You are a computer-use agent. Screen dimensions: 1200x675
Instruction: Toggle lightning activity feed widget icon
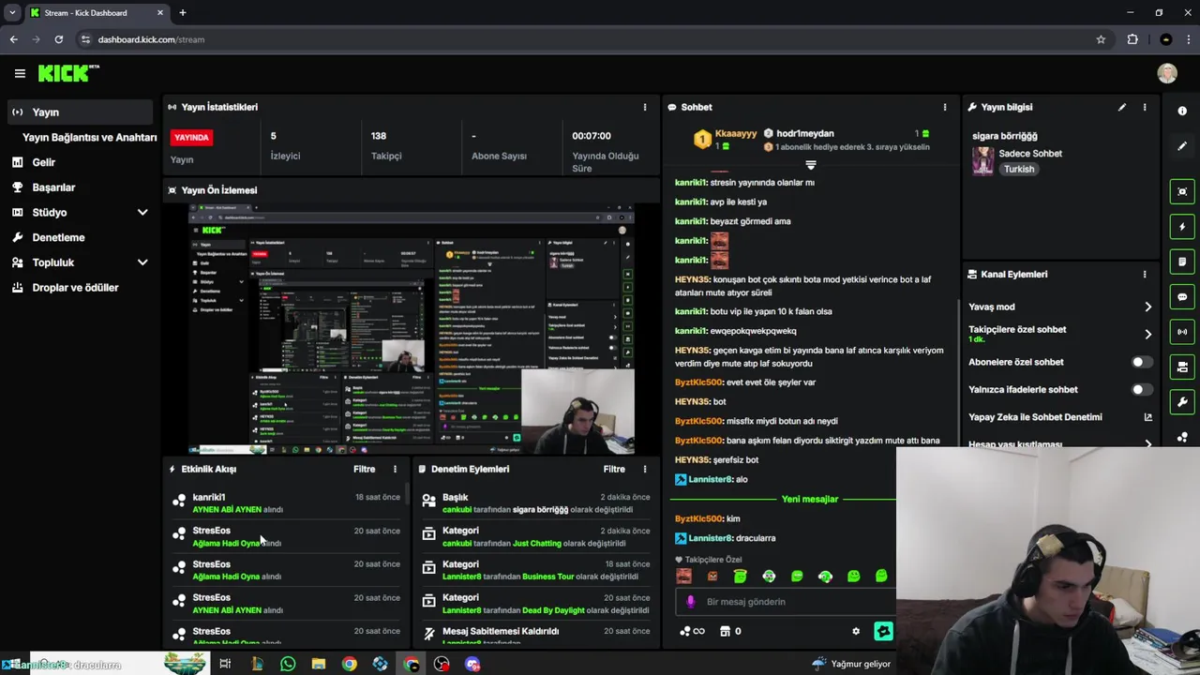click(1182, 227)
